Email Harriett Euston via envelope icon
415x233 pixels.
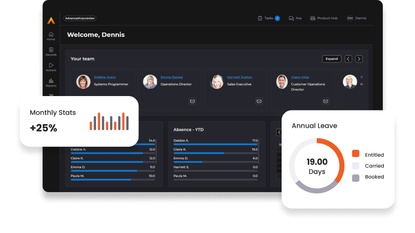259,101
